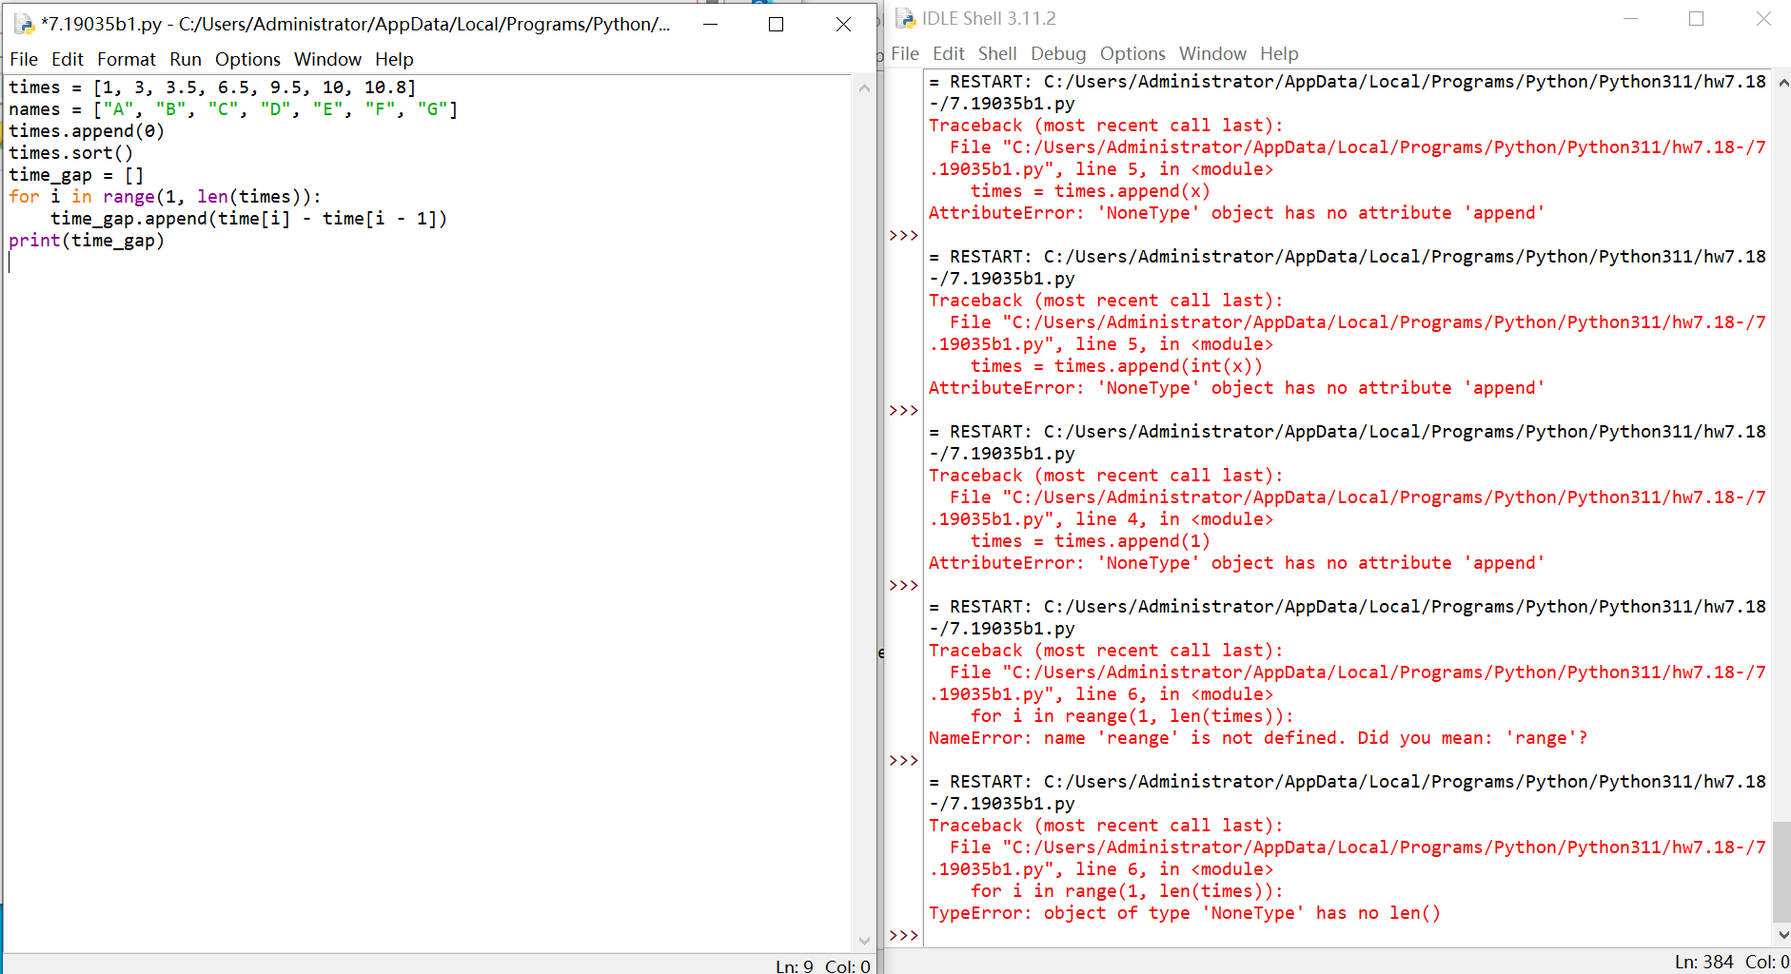
Task: Click the 'time_gap = []' code line
Action: click(x=76, y=175)
